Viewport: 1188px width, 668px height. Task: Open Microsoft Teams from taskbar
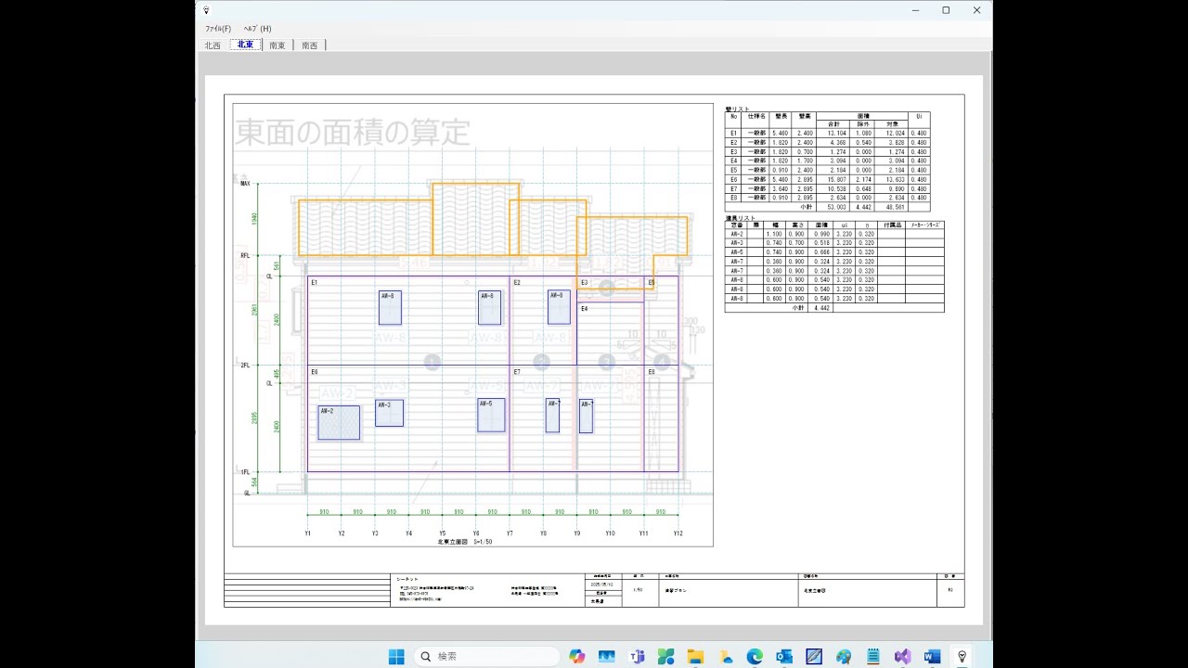tap(637, 656)
